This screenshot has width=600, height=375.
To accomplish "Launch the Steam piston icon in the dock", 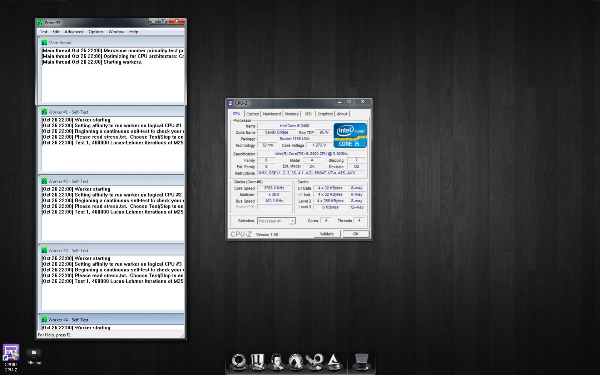I will pyautogui.click(x=314, y=362).
